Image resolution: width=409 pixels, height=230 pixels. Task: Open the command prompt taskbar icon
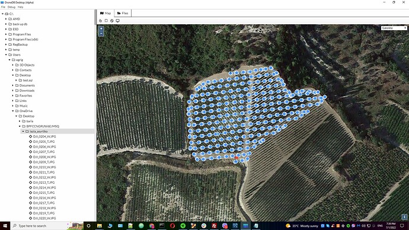click(162, 226)
